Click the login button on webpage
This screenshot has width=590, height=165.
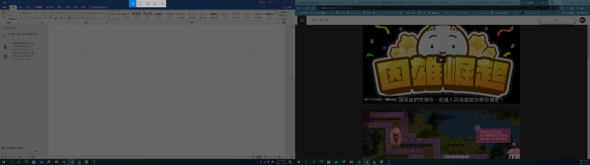pyautogui.click(x=557, y=21)
